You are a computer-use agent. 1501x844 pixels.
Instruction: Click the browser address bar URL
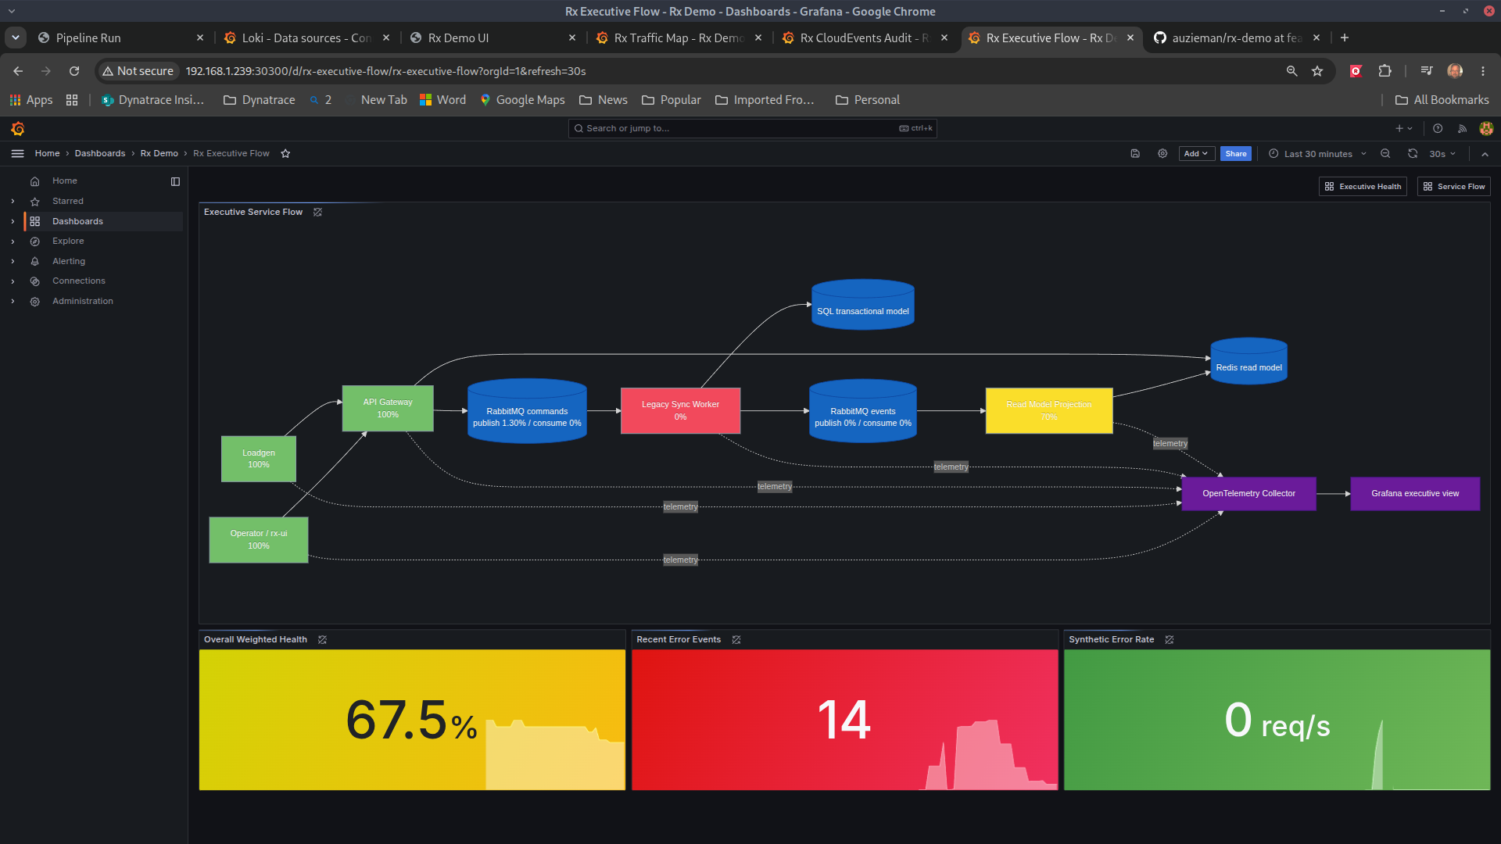(385, 71)
